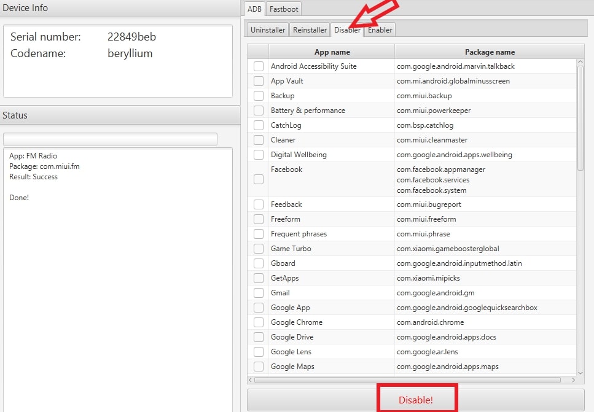594x412 pixels.
Task: Open the Reinstaller tab
Action: [x=310, y=30]
